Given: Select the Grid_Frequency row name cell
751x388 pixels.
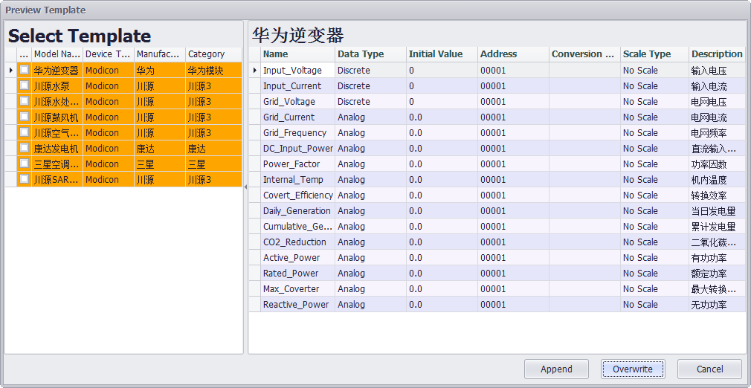Looking at the screenshot, I should 297,133.
